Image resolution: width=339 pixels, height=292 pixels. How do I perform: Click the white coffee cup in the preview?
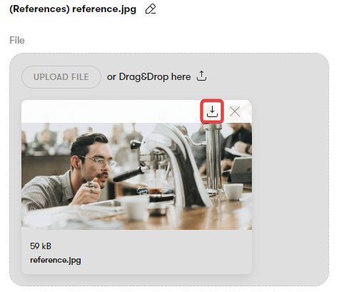click(x=233, y=191)
